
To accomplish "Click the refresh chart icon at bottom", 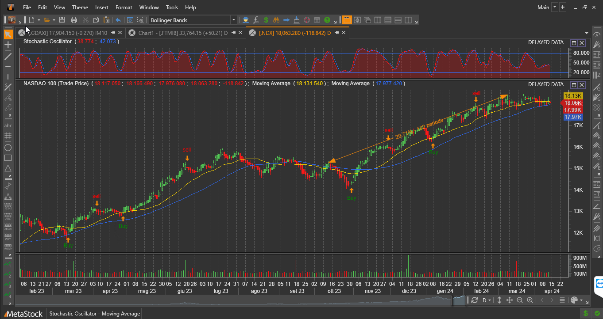I will (x=475, y=300).
